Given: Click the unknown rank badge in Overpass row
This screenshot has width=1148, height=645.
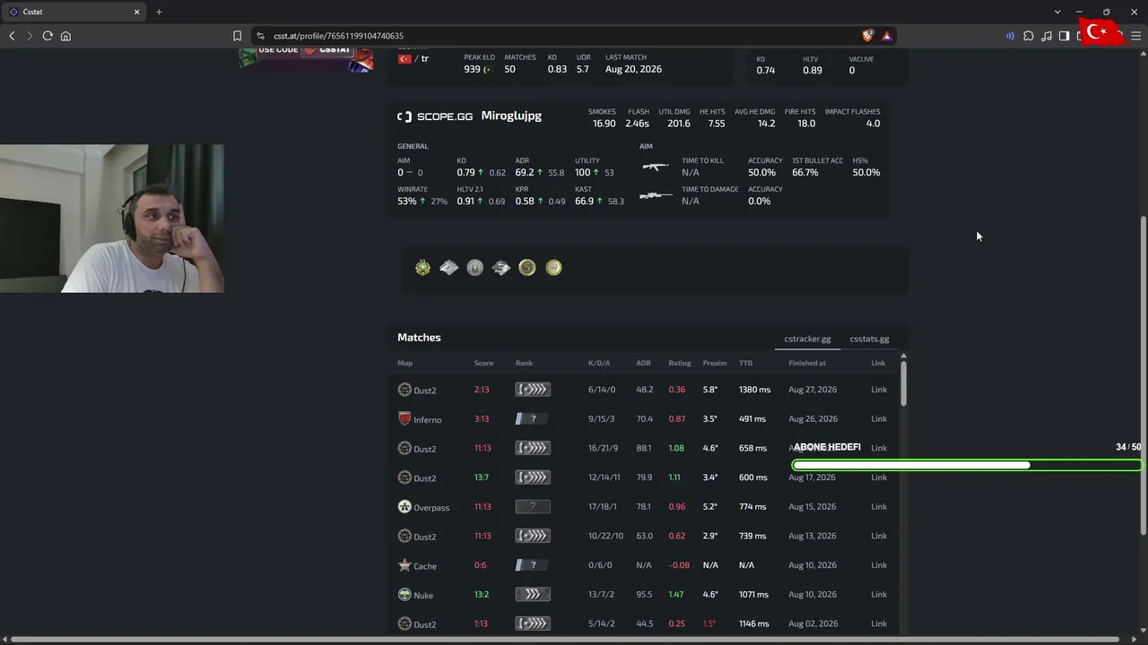Looking at the screenshot, I should [533, 507].
